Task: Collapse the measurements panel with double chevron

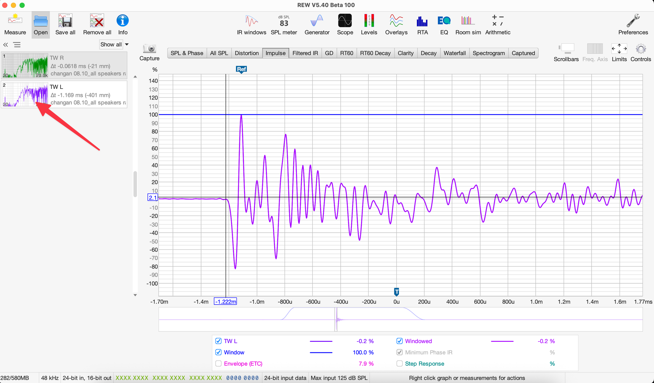Action: coord(6,45)
